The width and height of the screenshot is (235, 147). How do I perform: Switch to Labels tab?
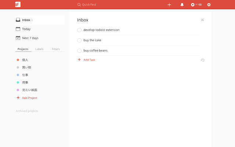click(x=39, y=49)
